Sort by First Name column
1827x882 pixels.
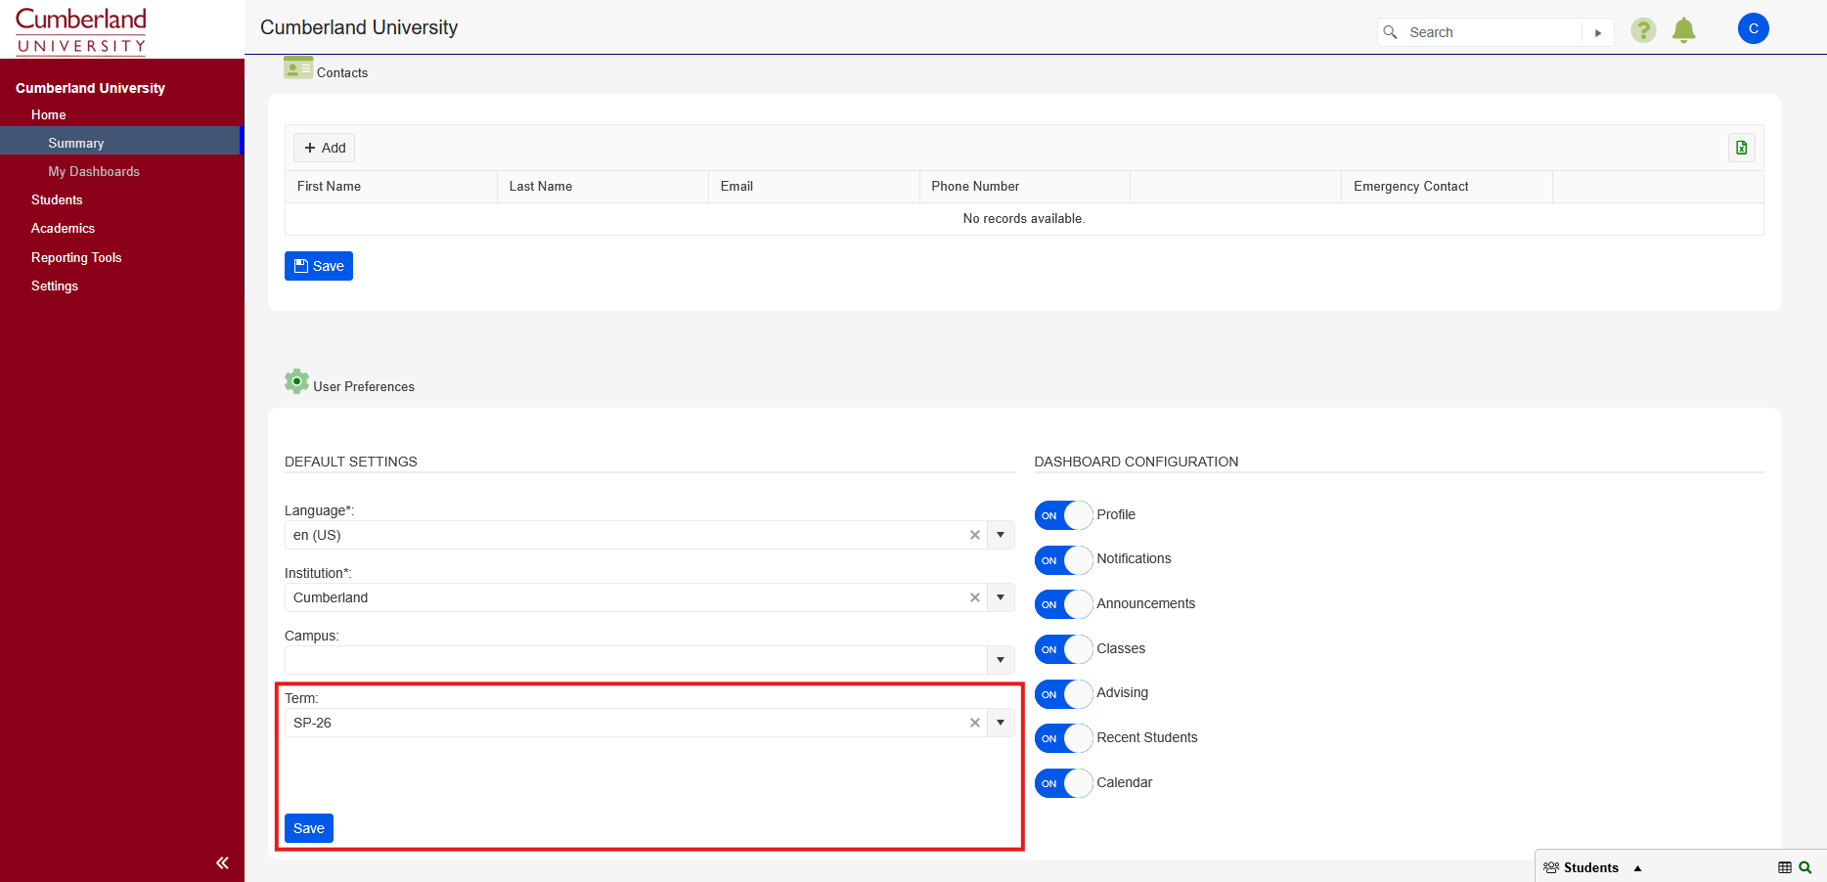(x=391, y=186)
